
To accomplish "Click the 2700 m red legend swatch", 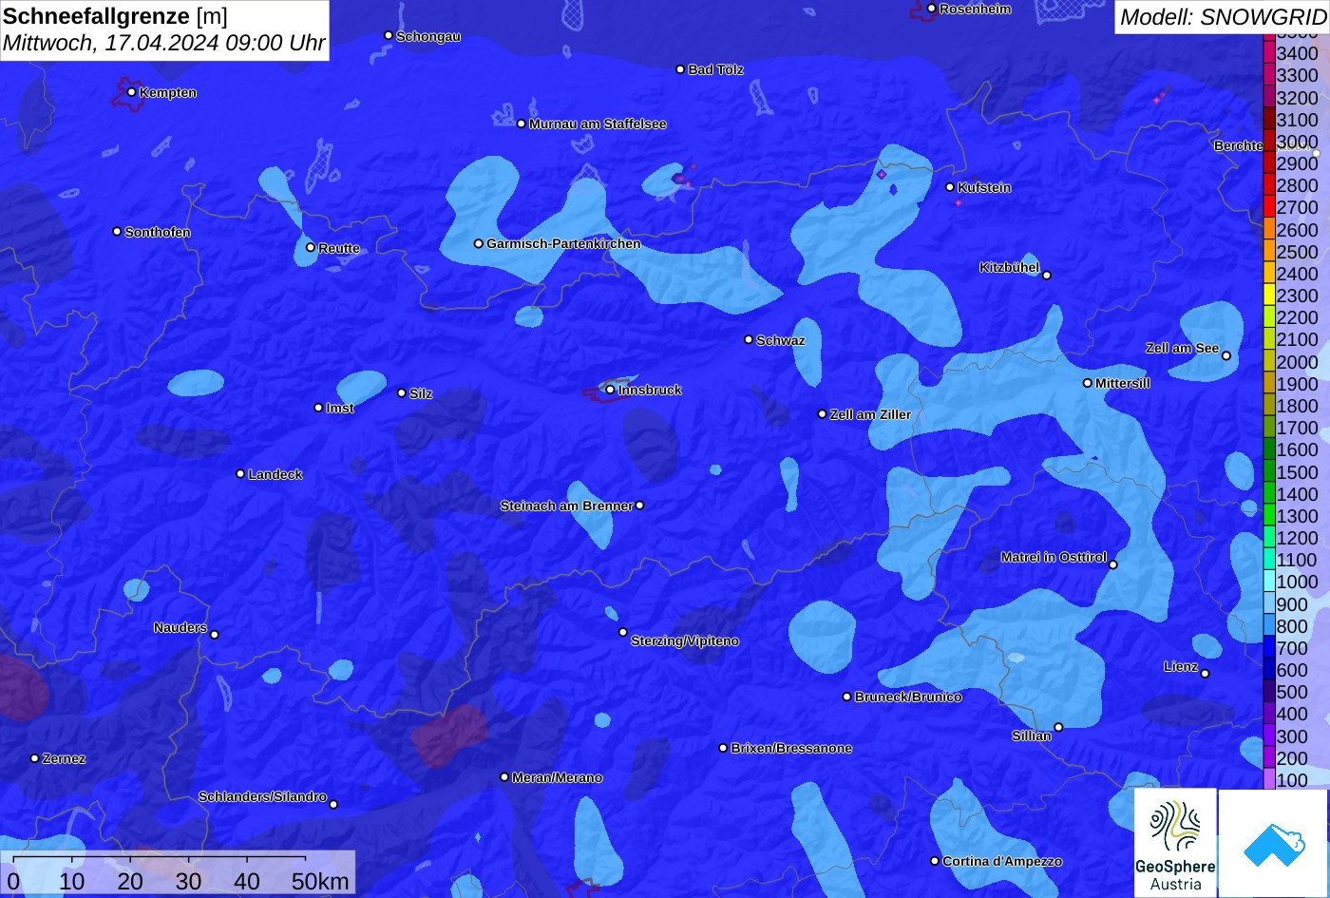I will click(x=1269, y=208).
